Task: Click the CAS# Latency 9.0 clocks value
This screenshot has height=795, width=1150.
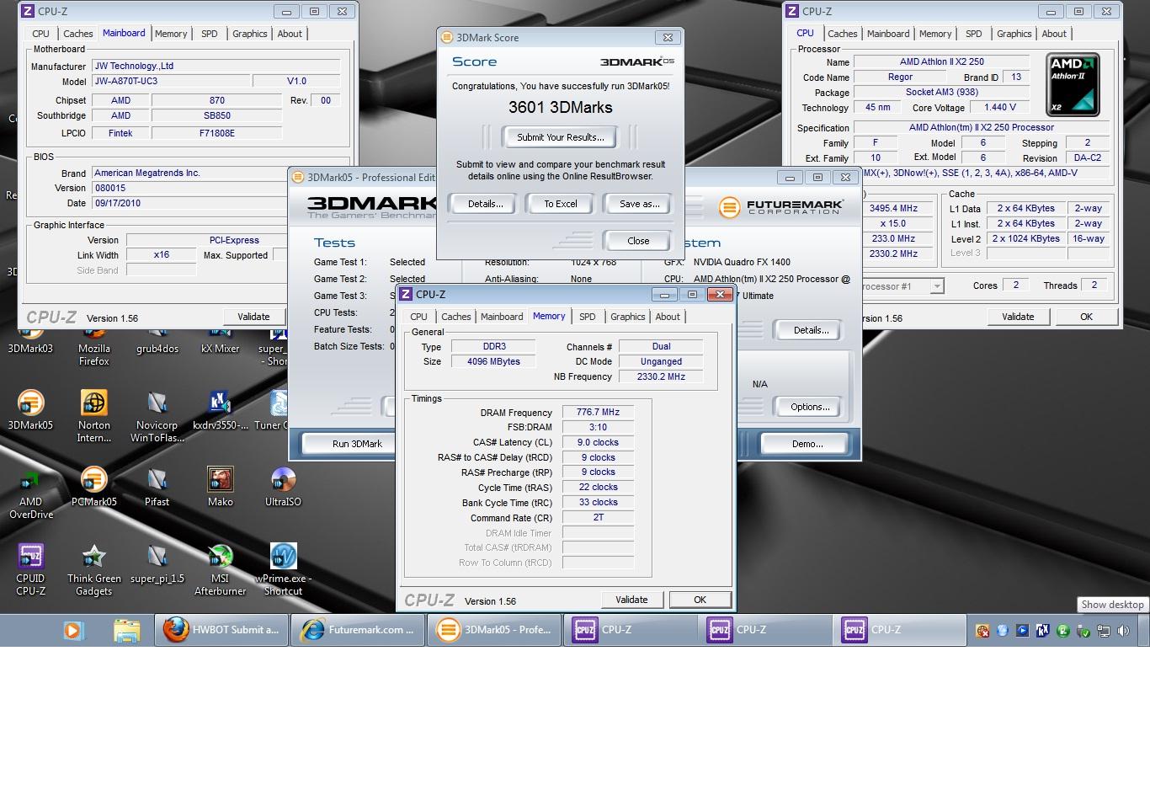Action: click(x=598, y=442)
